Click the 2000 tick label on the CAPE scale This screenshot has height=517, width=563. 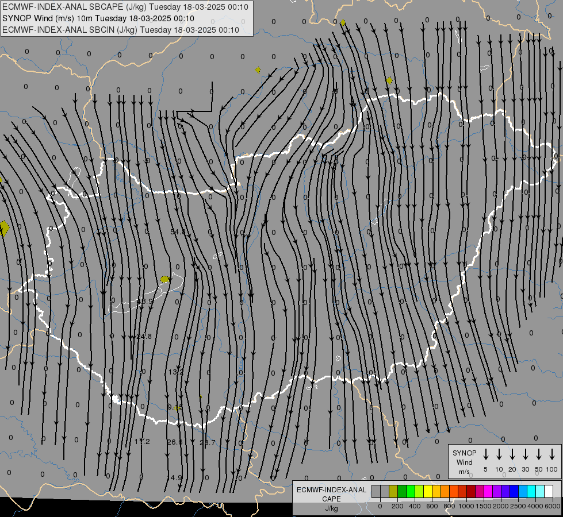pyautogui.click(x=501, y=506)
